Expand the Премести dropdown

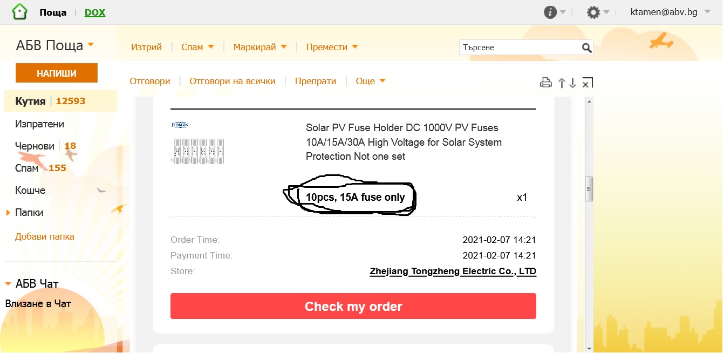click(332, 47)
